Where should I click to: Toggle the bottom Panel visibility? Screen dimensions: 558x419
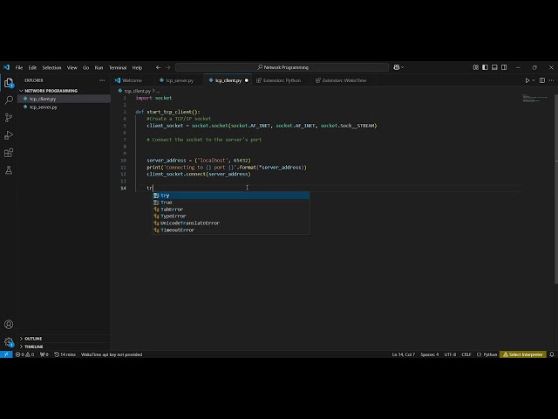coord(494,67)
